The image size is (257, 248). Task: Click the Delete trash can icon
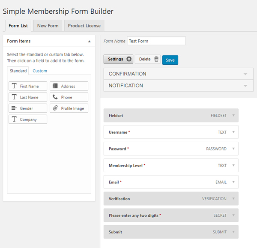(x=156, y=60)
